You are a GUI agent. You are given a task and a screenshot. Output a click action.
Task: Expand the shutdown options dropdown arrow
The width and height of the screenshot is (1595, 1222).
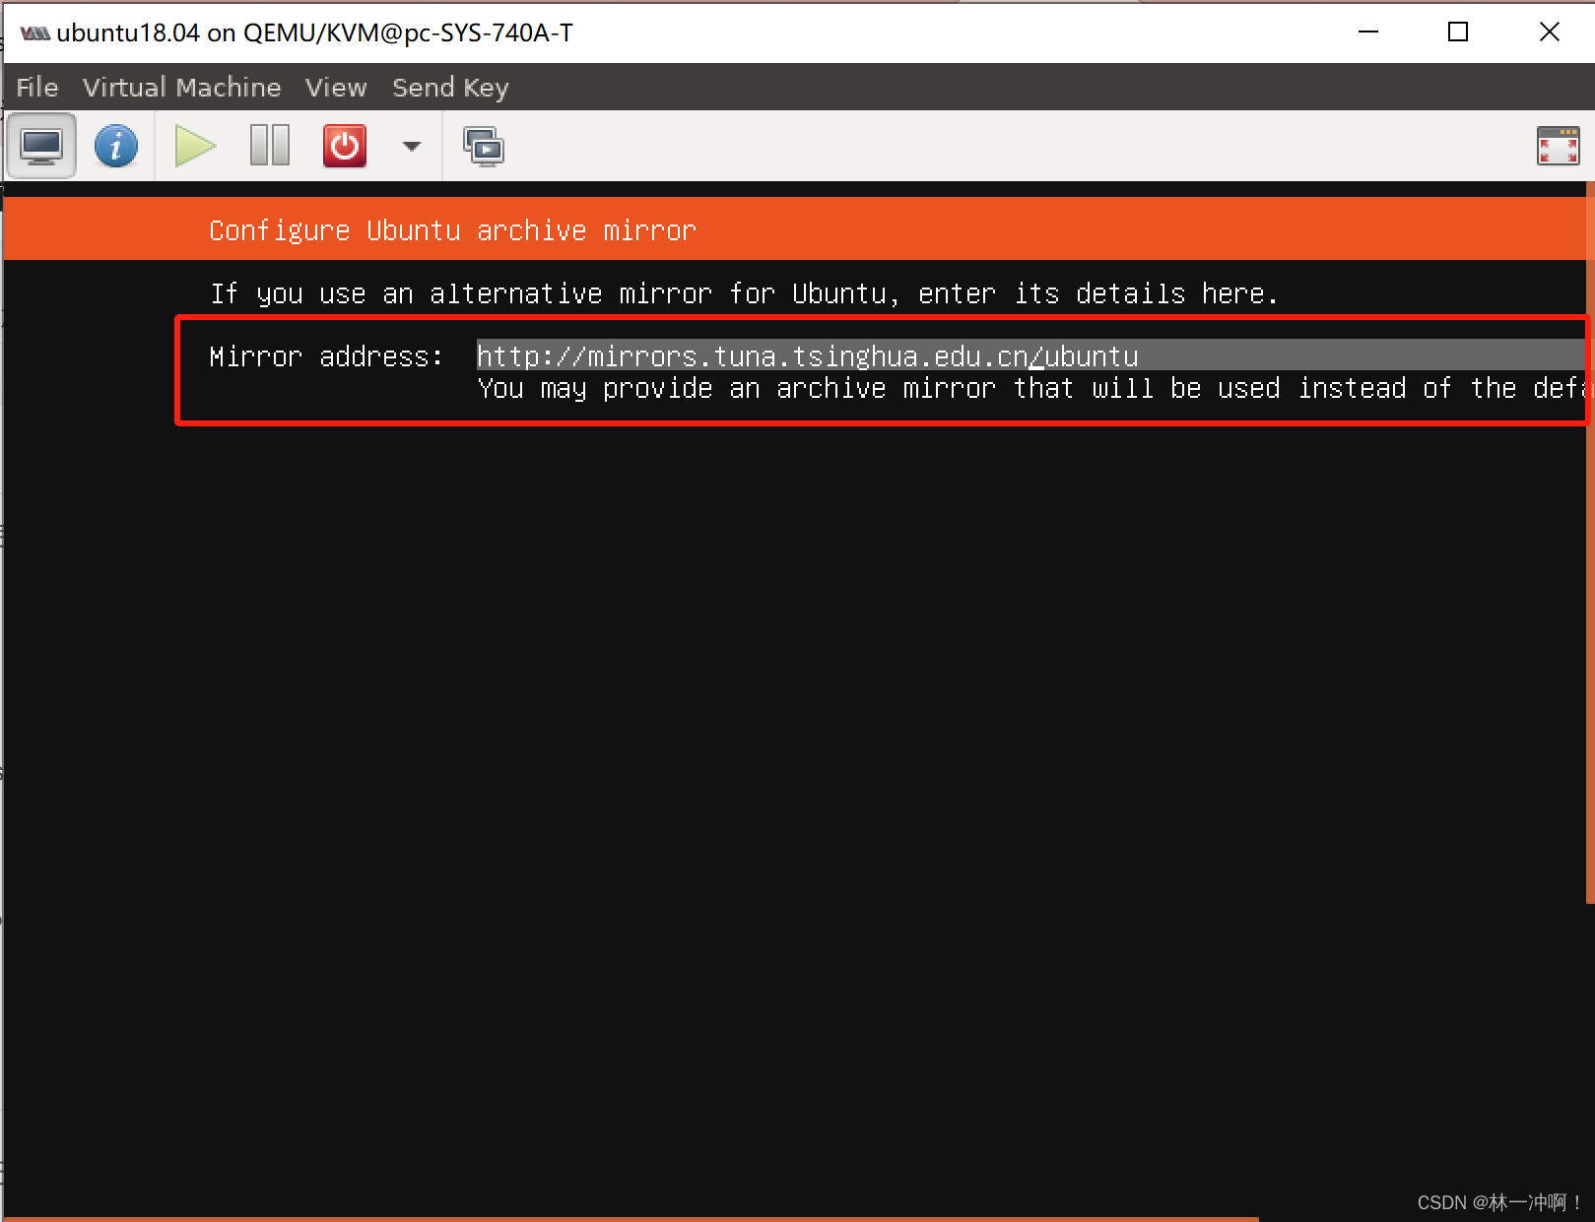(411, 147)
